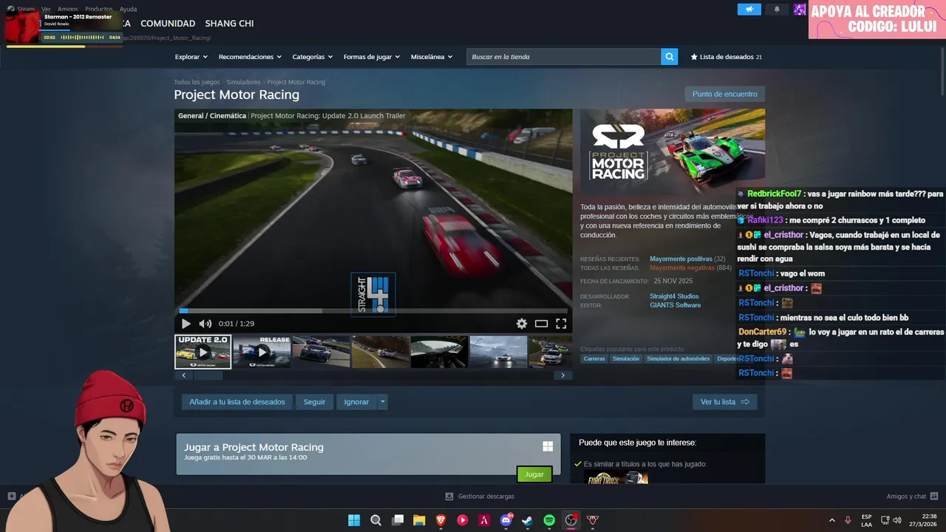Click the store search magnifier button
This screenshot has height=532, width=946.
pos(669,57)
